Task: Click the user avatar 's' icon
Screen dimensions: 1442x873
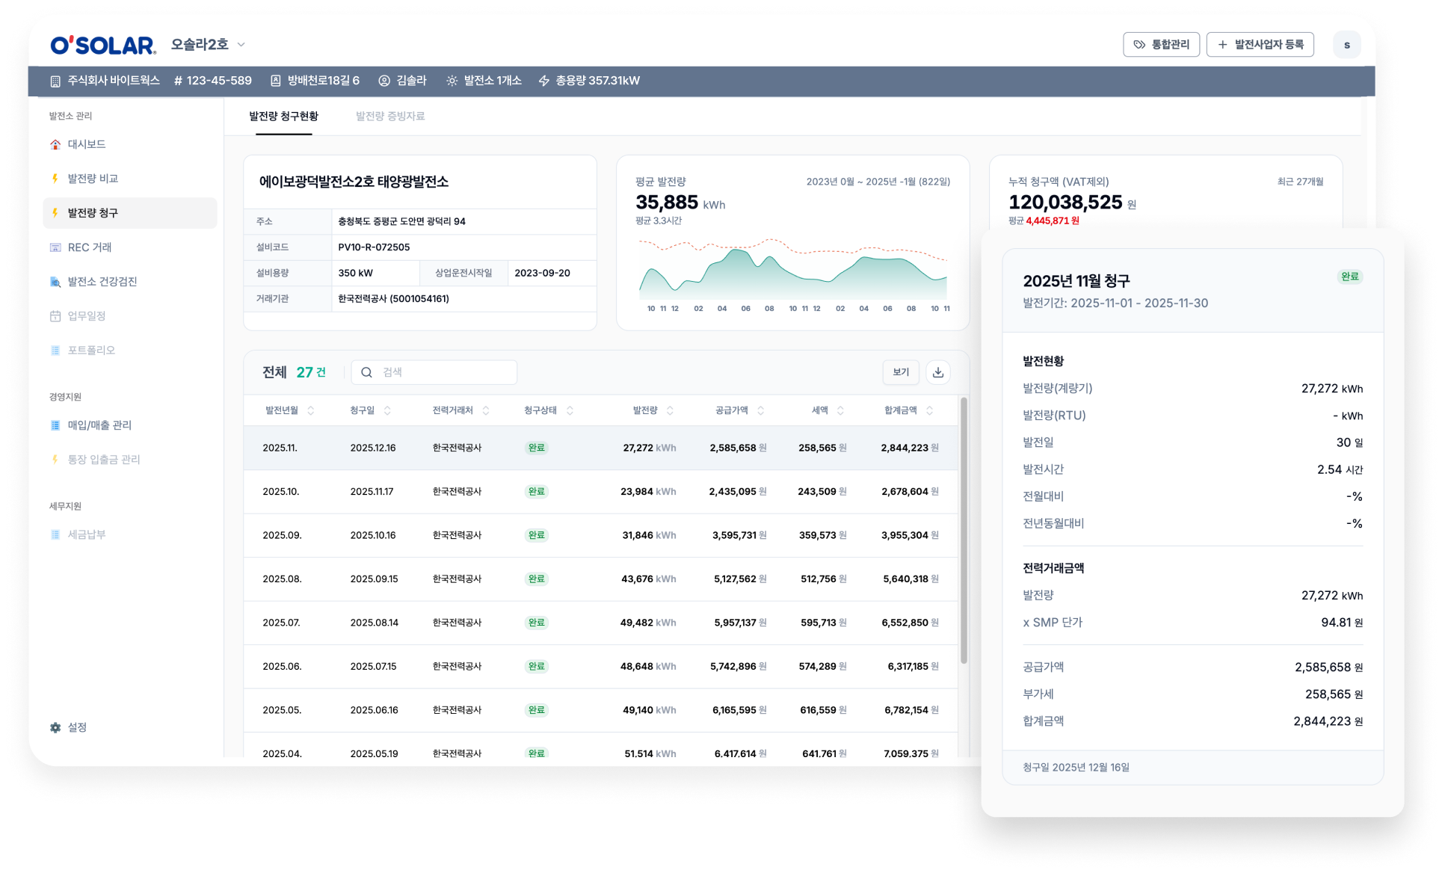Action: click(x=1346, y=45)
